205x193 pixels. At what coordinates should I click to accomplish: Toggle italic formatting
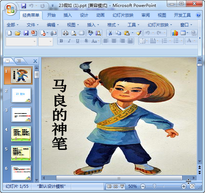point(69,41)
